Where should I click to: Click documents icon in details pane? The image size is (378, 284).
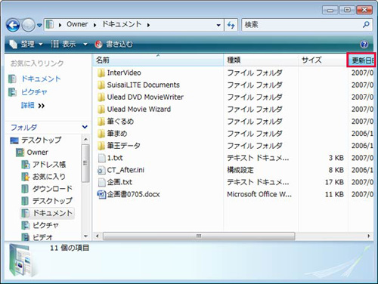(22, 261)
